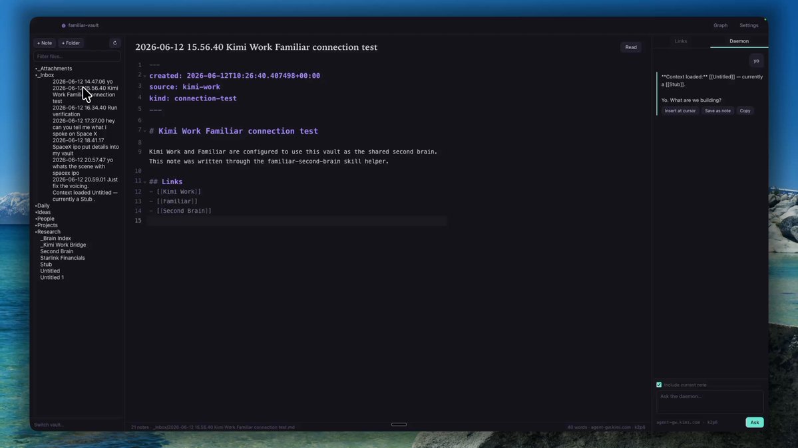Collapse the _Inbox folder
The image size is (798, 448).
pos(45,75)
